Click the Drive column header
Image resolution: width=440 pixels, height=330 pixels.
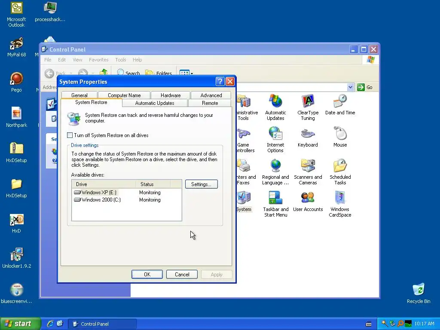pos(104,184)
